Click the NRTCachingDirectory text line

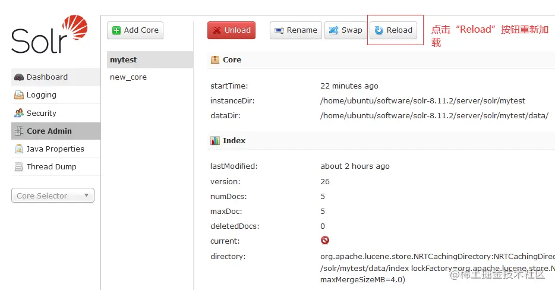[437, 256]
